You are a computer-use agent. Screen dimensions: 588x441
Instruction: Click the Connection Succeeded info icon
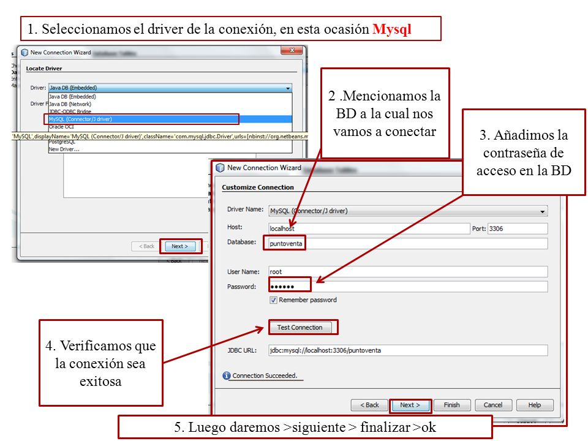tap(227, 375)
